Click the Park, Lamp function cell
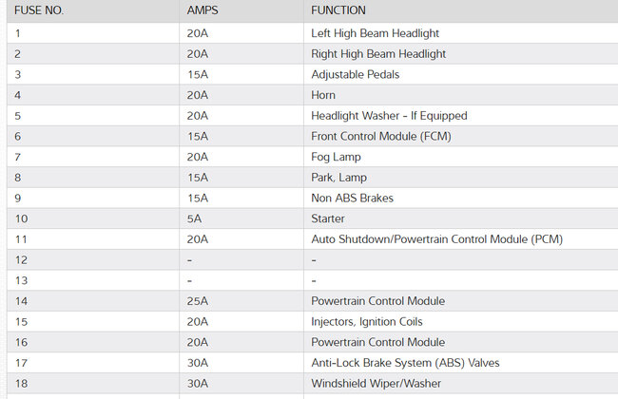Image resolution: width=618 pixels, height=399 pixels. tap(338, 178)
